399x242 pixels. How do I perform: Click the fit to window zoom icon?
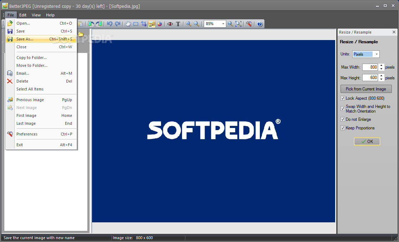[x=238, y=24]
